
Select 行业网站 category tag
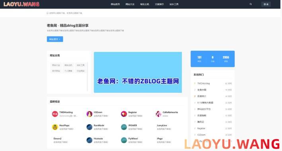[81, 71]
